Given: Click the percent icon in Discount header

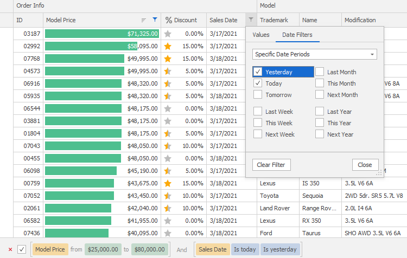Looking at the screenshot, I should 169,20.
